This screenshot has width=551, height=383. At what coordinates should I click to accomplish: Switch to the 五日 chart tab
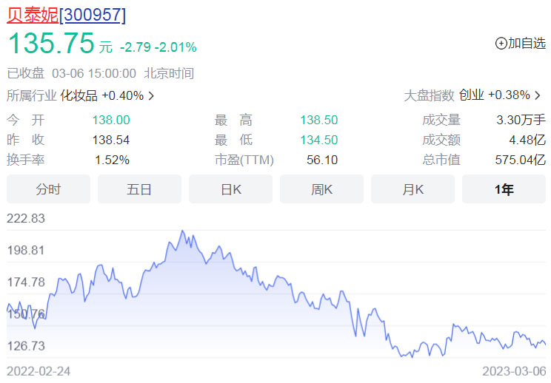(x=139, y=189)
